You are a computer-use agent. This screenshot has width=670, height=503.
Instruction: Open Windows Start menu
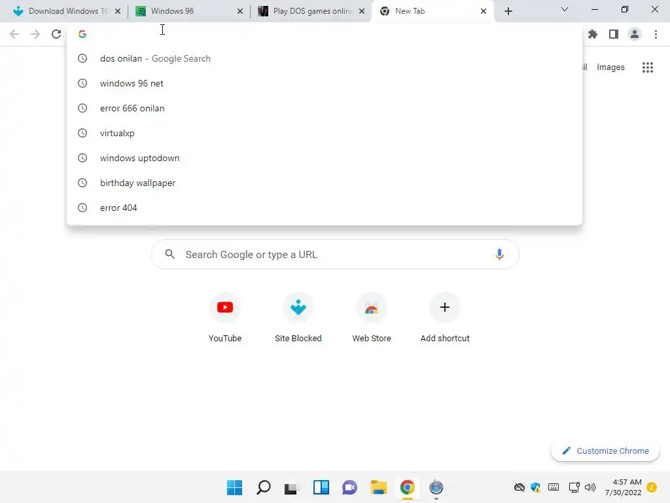(235, 487)
